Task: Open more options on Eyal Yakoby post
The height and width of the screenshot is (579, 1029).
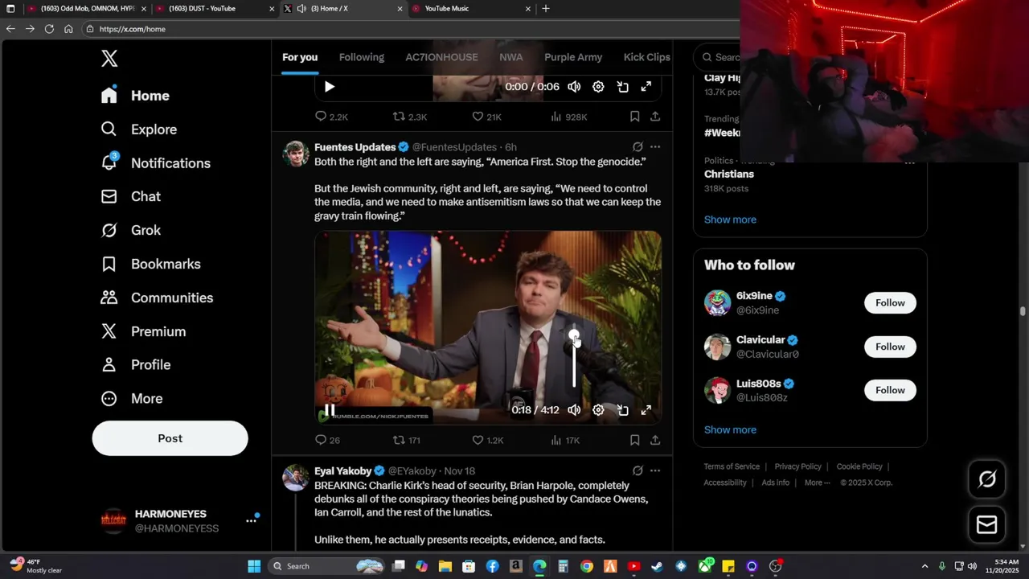Action: (655, 471)
